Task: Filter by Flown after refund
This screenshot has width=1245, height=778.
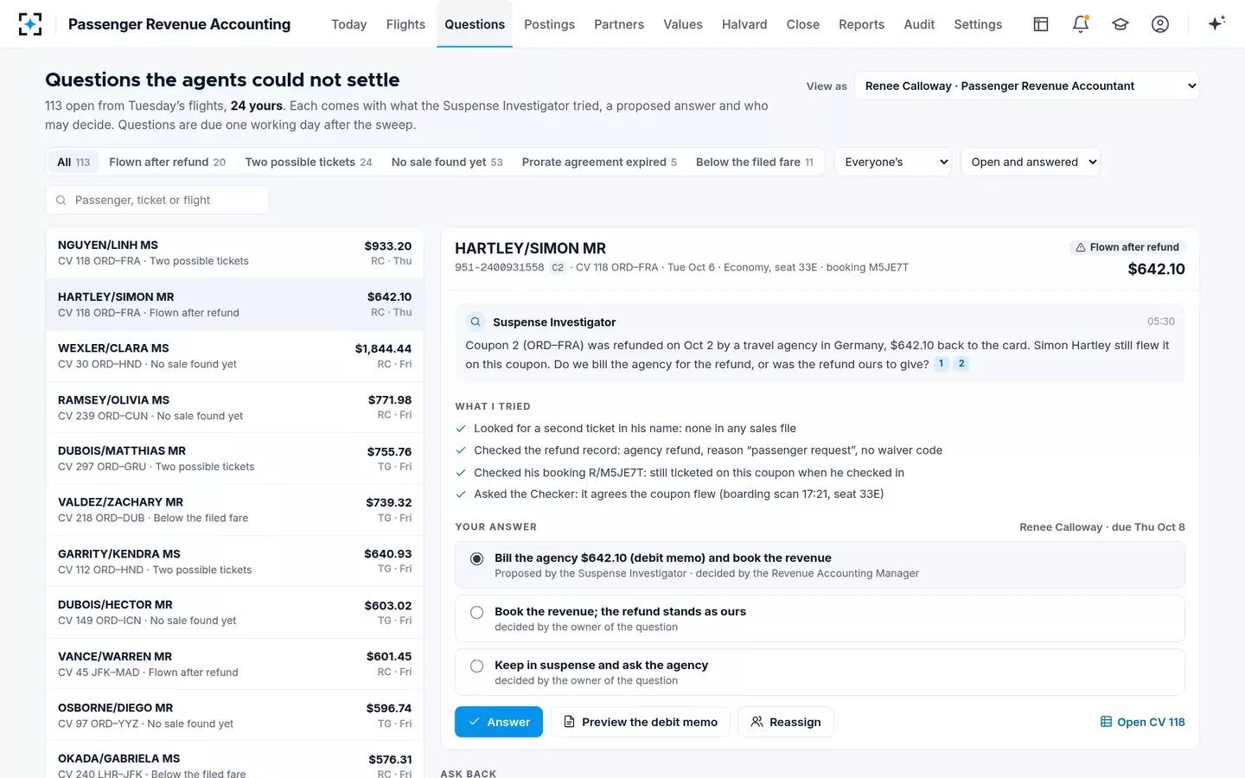Action: coord(167,162)
